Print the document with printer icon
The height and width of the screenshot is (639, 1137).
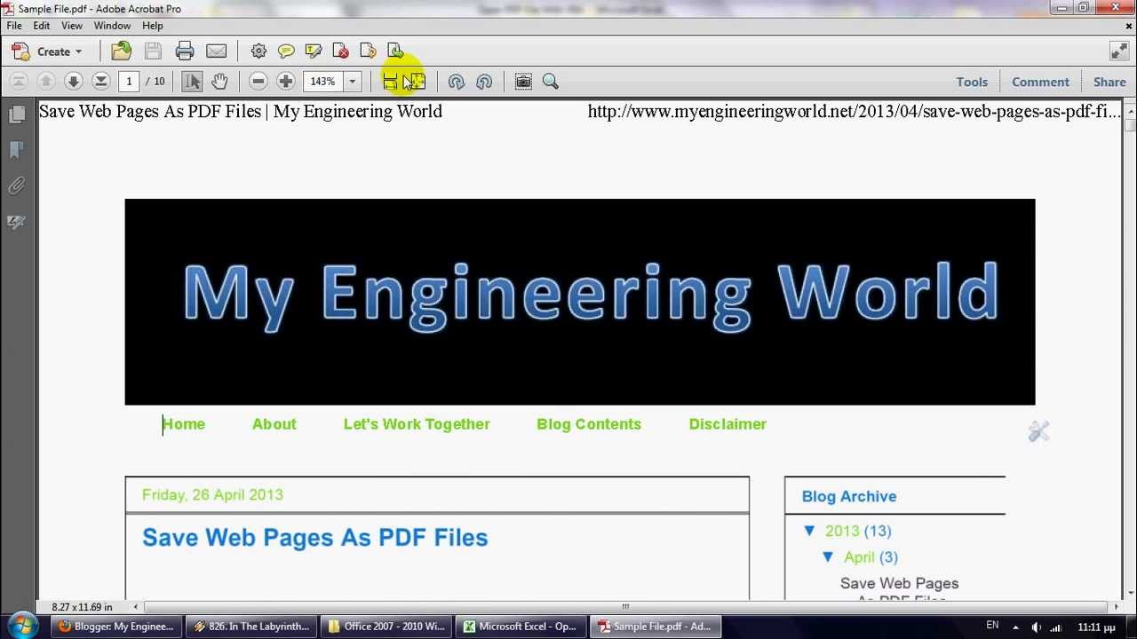pyautogui.click(x=185, y=51)
